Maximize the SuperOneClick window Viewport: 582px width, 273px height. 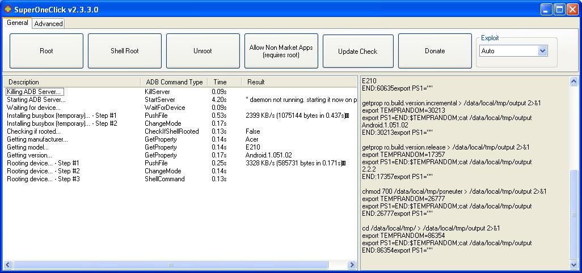coord(559,9)
